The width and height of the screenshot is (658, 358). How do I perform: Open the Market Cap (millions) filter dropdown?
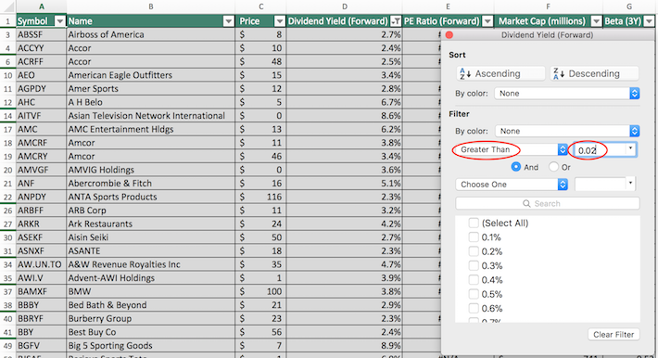pos(596,21)
